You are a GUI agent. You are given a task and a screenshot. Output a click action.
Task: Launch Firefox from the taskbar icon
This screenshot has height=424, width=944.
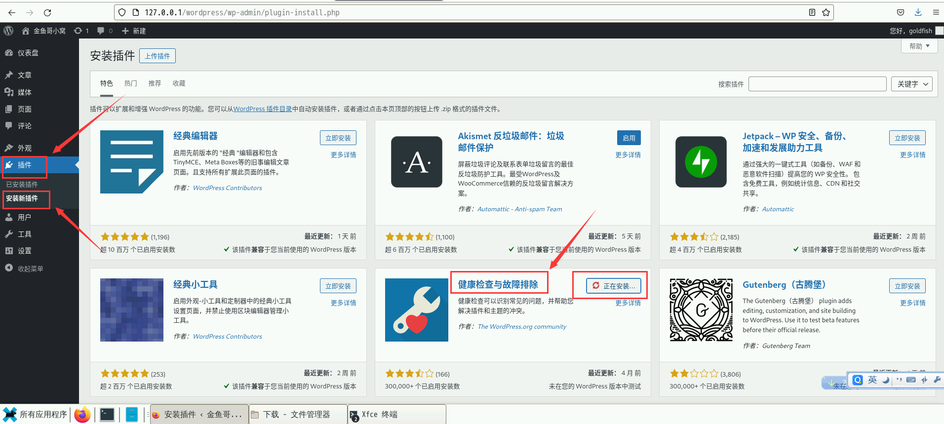point(82,415)
